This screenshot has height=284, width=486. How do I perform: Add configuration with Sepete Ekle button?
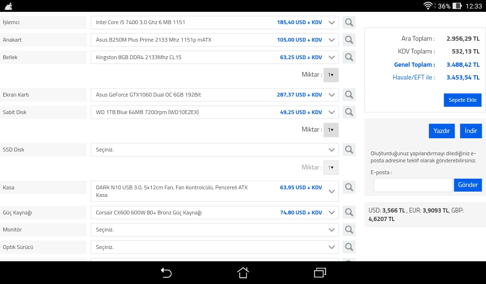[x=462, y=100]
